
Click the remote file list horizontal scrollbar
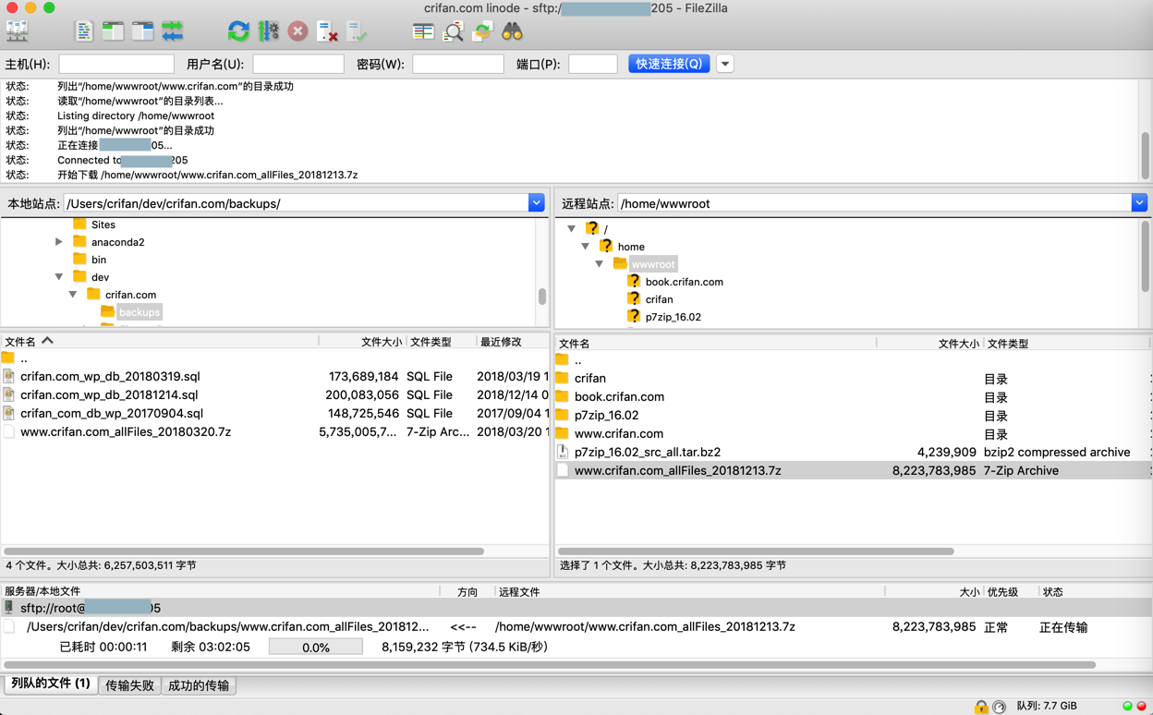coord(756,551)
